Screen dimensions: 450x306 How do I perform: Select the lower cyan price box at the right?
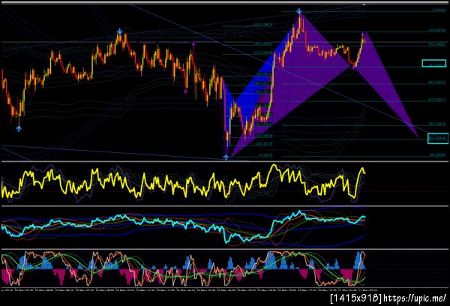click(437, 138)
